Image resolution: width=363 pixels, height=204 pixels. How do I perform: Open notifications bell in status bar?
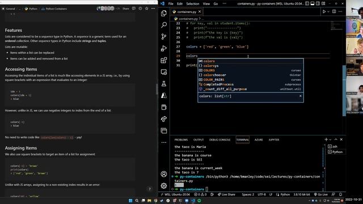pyautogui.click(x=340, y=194)
